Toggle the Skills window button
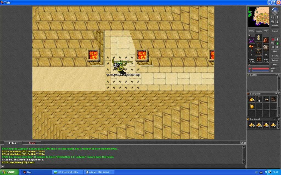This screenshot has height=175, width=281. click(x=252, y=31)
